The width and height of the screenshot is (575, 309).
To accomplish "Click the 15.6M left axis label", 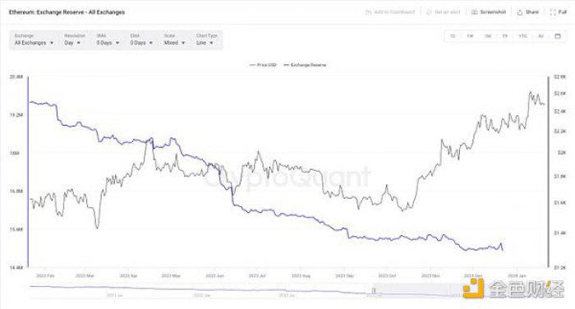I will pos(16,229).
